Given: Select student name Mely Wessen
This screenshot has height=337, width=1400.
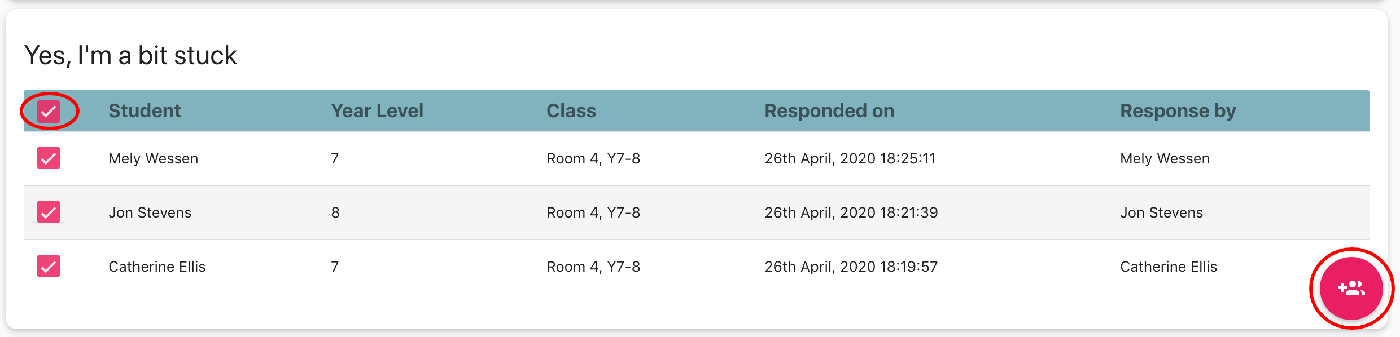Looking at the screenshot, I should pos(153,158).
